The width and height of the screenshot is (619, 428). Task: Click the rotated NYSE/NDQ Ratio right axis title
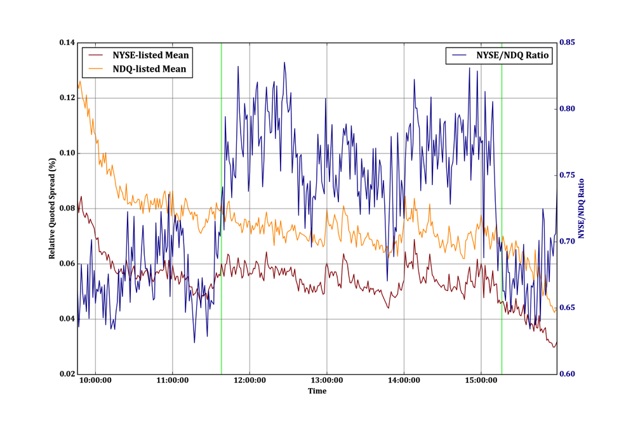coord(580,209)
